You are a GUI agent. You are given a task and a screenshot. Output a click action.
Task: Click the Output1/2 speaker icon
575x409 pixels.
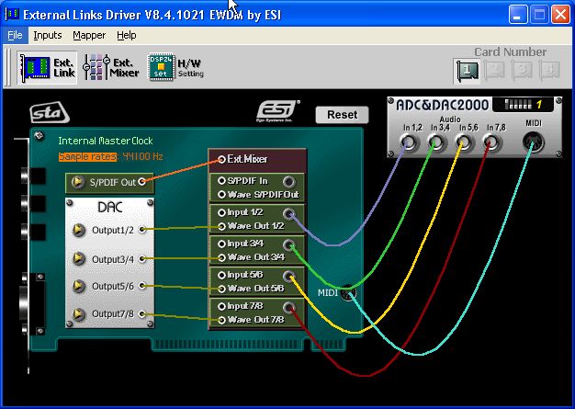tap(78, 230)
